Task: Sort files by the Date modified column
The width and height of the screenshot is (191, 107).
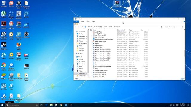Action: 121,30
